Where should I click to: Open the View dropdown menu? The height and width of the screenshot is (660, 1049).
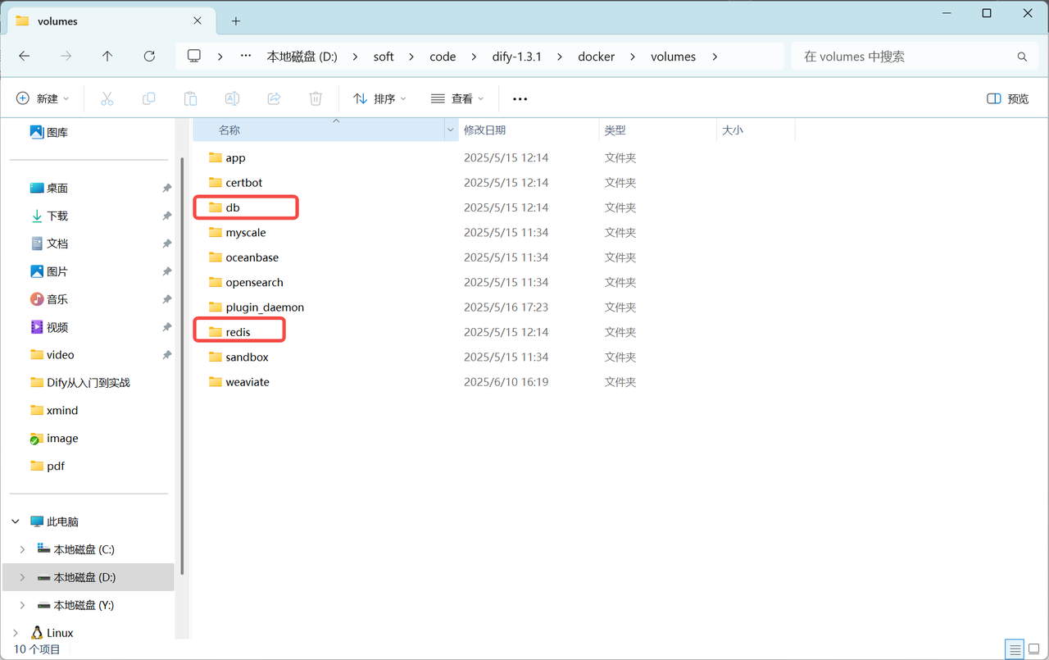[x=457, y=98]
